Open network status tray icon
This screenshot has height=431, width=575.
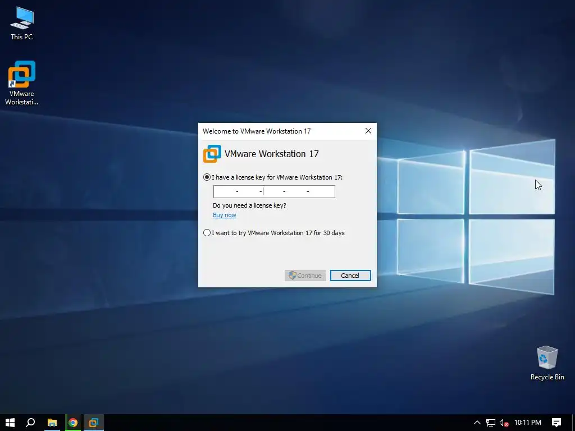pyautogui.click(x=491, y=423)
